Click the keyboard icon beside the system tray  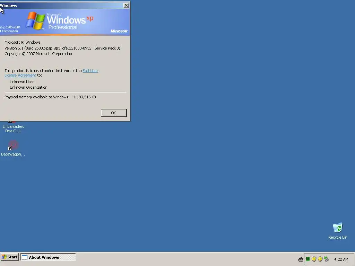pyautogui.click(x=301, y=259)
